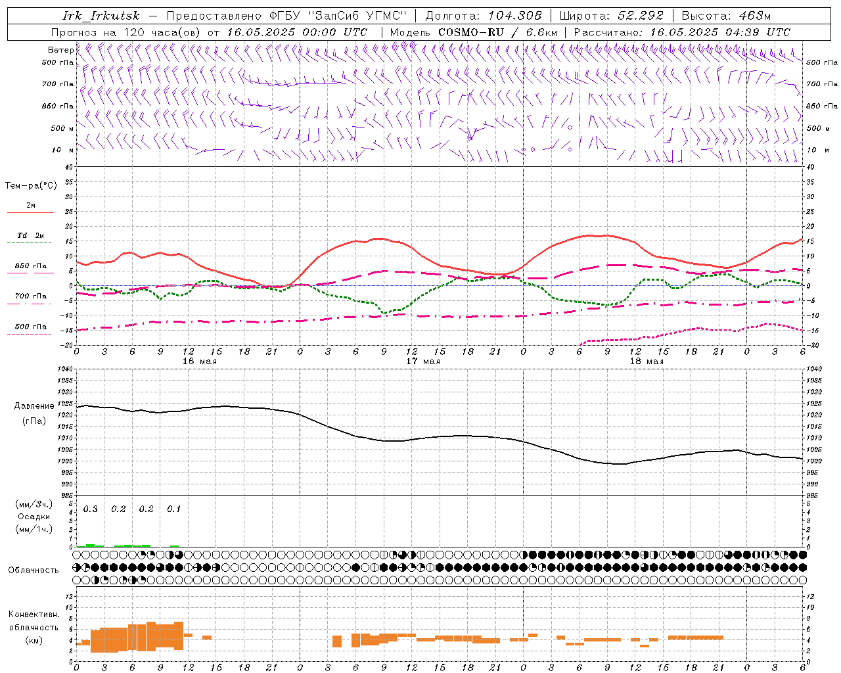Select the red solid line sample under '2м'
The width and height of the screenshot is (841, 673).
coord(30,213)
